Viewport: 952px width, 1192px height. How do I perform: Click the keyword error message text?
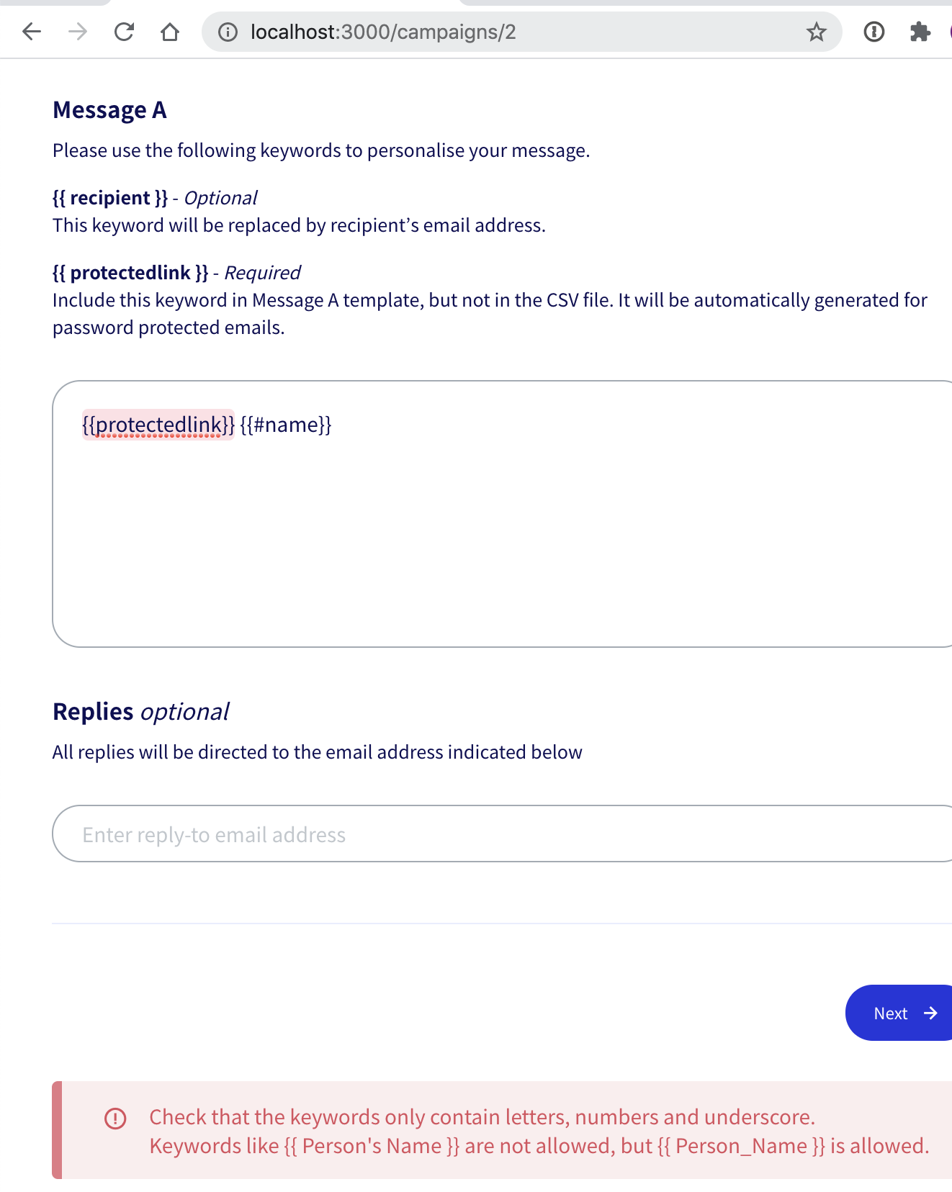click(x=481, y=1116)
